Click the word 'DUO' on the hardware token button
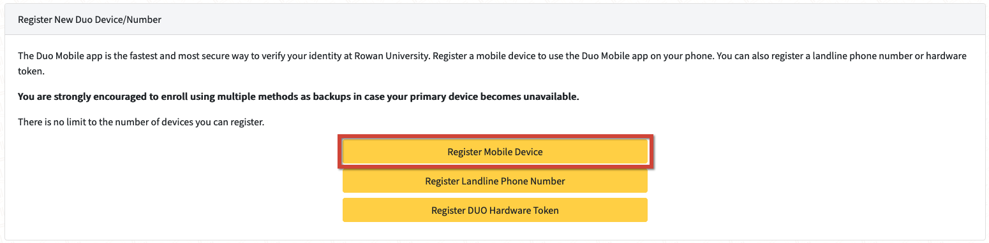This screenshot has height=243, width=989. 476,210
